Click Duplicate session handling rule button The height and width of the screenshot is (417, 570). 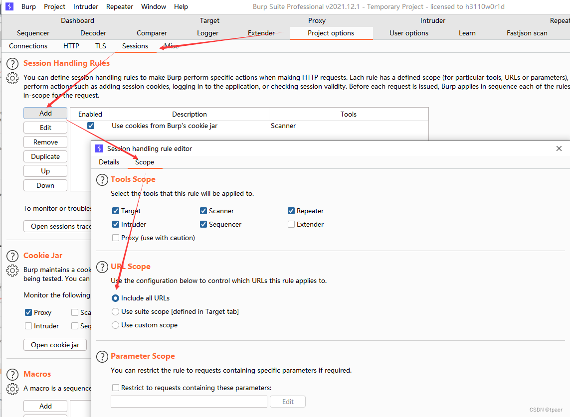click(x=45, y=156)
